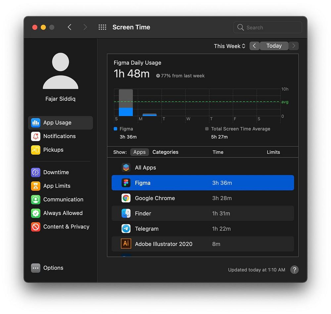This screenshot has width=331, height=314.
Task: Open App Limits hourglass icon
Action: [x=36, y=186]
